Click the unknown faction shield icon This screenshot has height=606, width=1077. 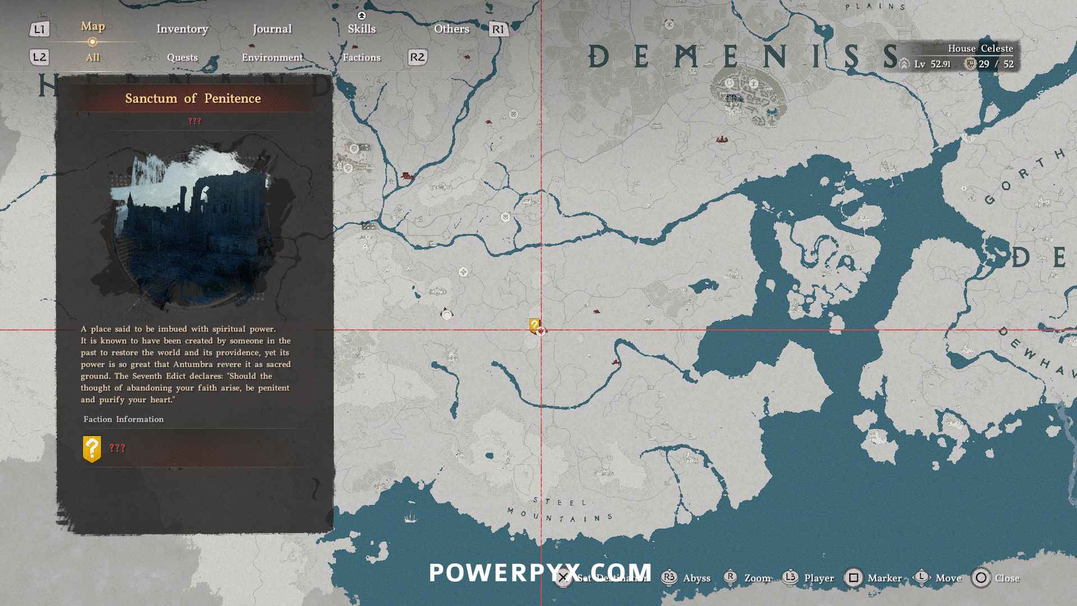[92, 449]
